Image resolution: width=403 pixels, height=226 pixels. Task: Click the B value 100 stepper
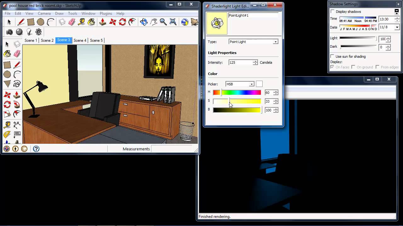click(276, 110)
